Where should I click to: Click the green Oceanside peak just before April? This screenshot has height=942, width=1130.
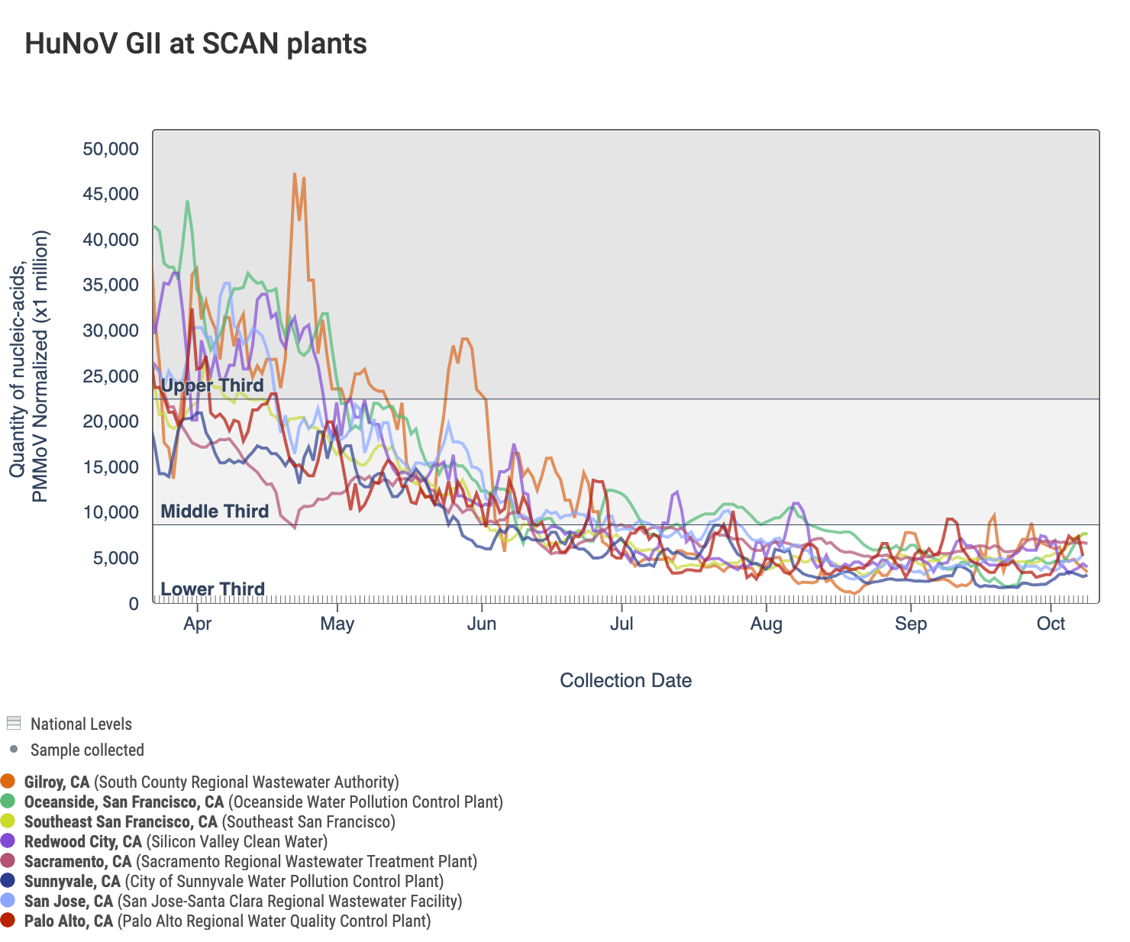pos(187,202)
